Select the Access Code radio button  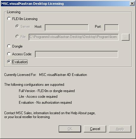(x=9, y=54)
